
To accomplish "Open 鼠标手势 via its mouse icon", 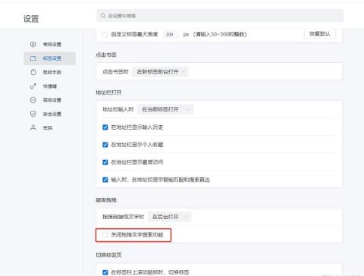I will 33,72.
